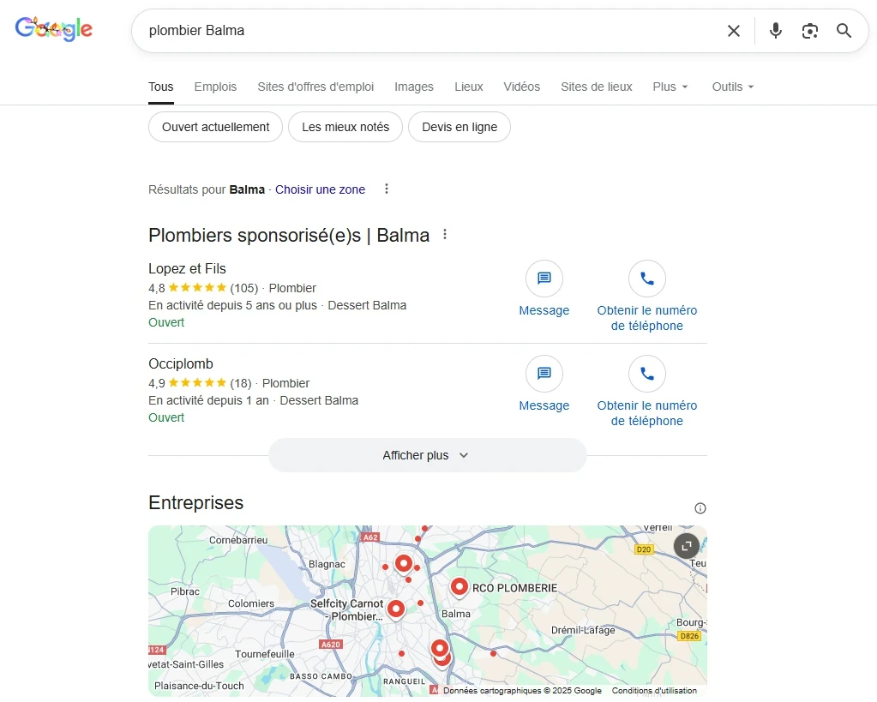Viewport: 877px width, 702px height.
Task: Click the 'Choisir une zone' link
Action: 320,189
